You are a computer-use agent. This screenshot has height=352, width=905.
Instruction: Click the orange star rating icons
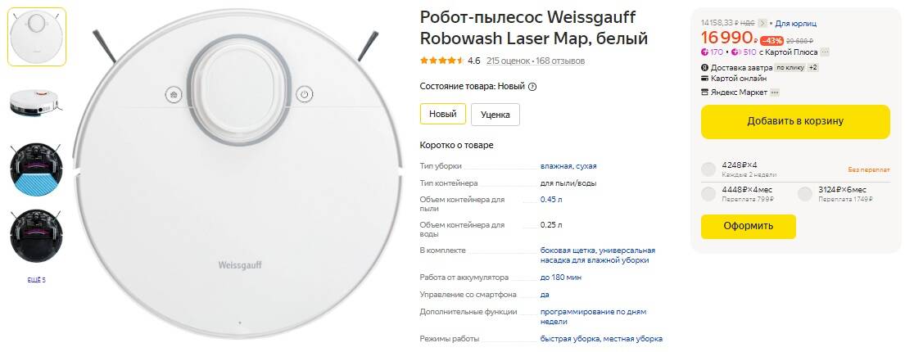point(441,61)
